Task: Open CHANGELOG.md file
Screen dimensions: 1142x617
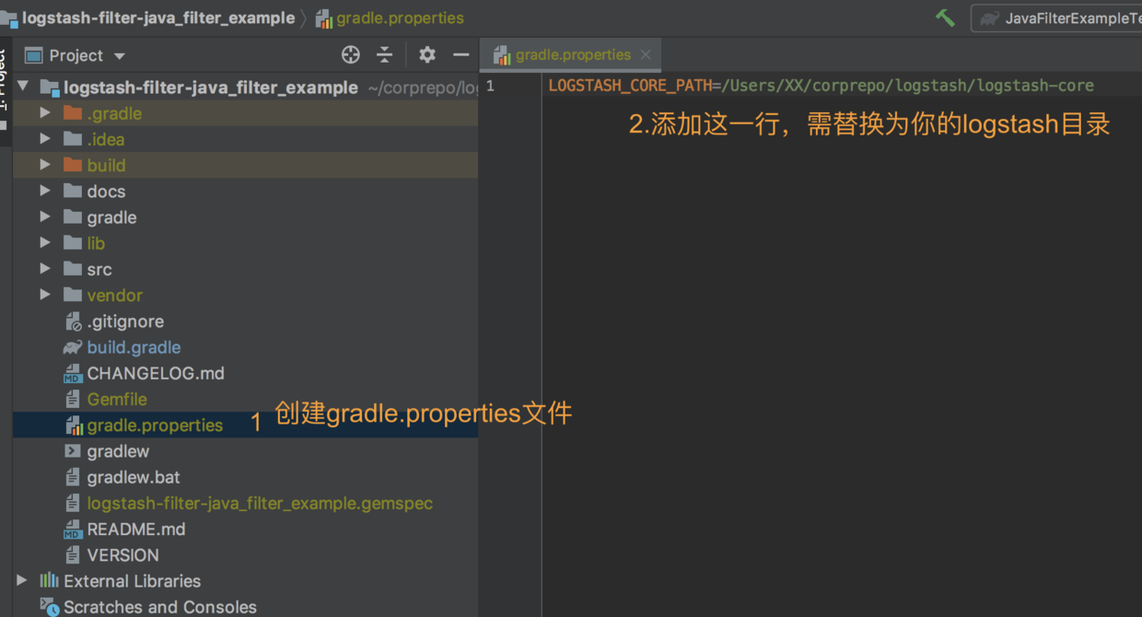Action: click(x=156, y=373)
